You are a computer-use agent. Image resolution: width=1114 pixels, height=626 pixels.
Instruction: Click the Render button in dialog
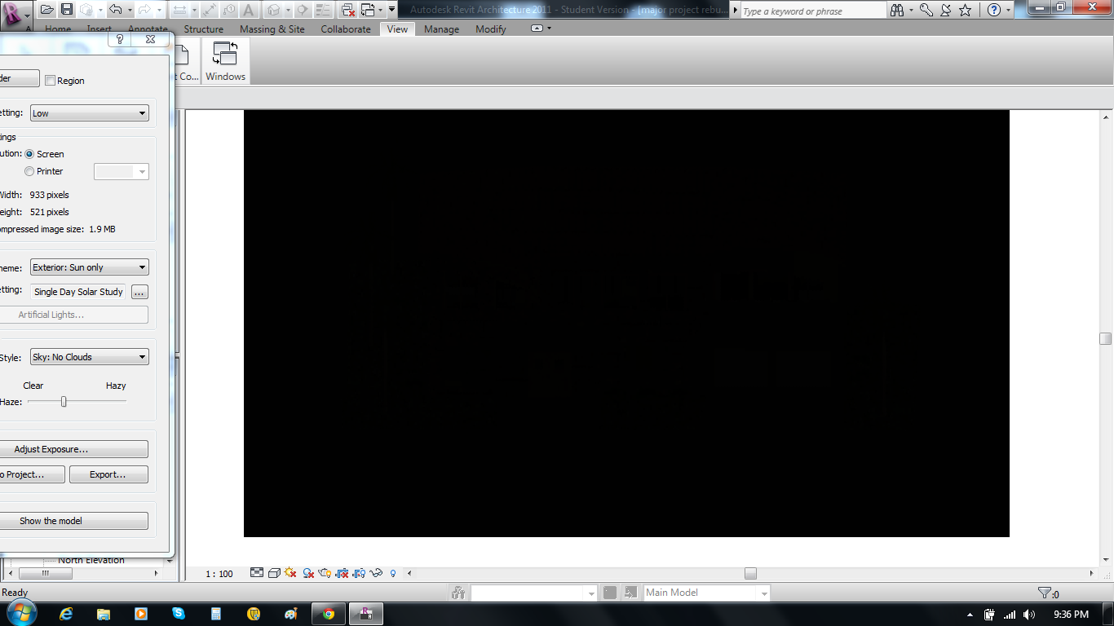pyautogui.click(x=20, y=78)
